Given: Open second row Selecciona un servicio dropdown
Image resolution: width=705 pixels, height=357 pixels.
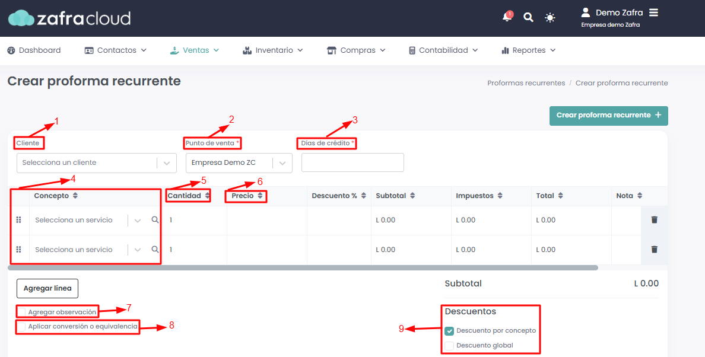Looking at the screenshot, I should [x=90, y=250].
